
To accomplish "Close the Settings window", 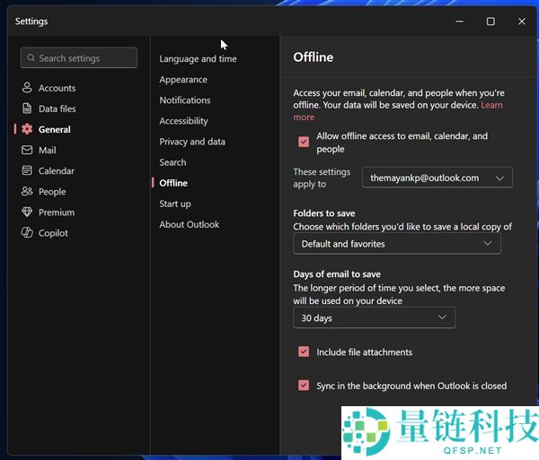I will (x=521, y=22).
